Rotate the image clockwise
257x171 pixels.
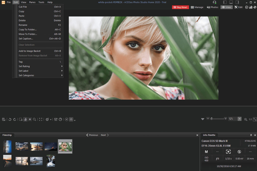(x=14, y=119)
